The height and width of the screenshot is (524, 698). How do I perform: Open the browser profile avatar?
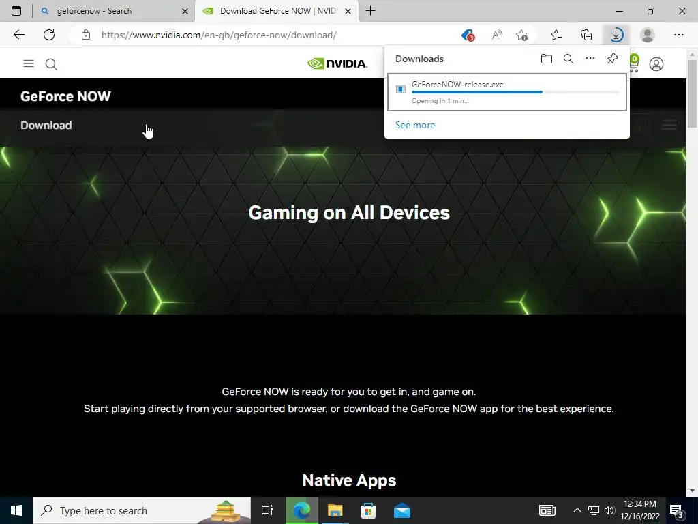coord(648,35)
